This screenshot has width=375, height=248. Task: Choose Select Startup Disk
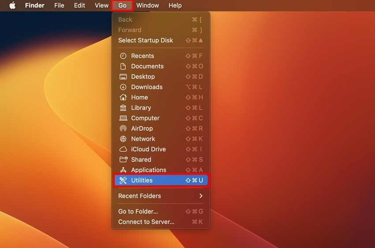pyautogui.click(x=161, y=41)
